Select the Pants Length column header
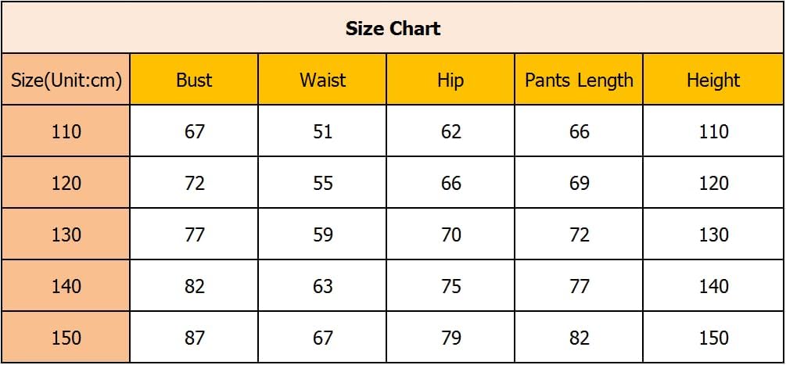The width and height of the screenshot is (786, 365). [x=579, y=80]
